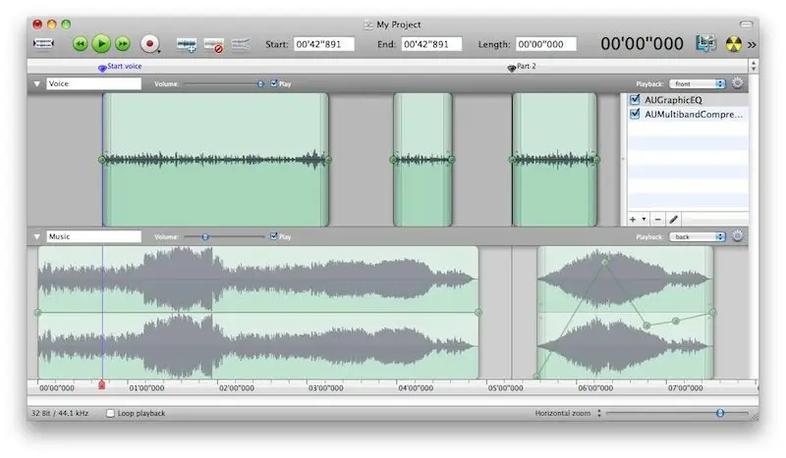This screenshot has width=786, height=458.
Task: Toggle the Music track Play checkbox
Action: (274, 235)
